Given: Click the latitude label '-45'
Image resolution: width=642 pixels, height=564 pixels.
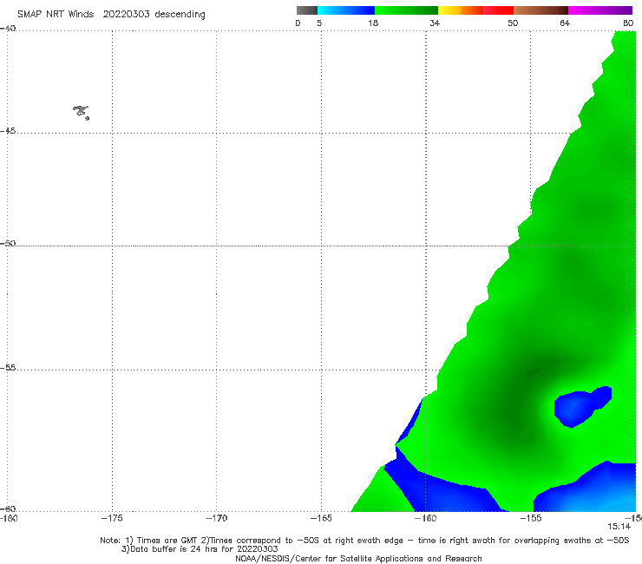Looking at the screenshot, I should [8, 131].
